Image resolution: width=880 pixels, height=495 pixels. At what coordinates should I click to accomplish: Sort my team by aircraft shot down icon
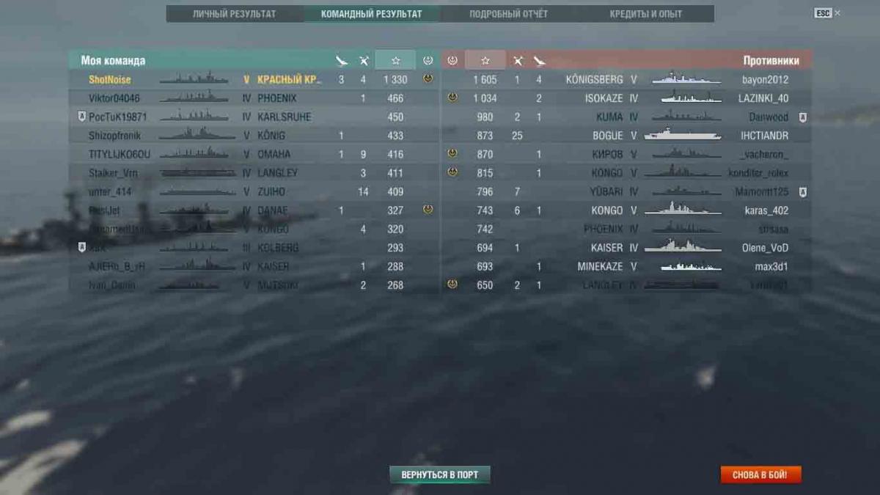coord(341,61)
